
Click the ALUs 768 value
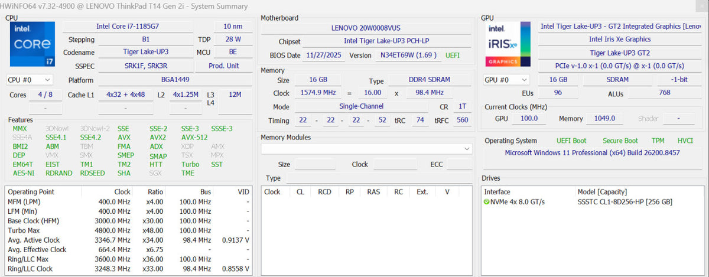[x=664, y=93]
